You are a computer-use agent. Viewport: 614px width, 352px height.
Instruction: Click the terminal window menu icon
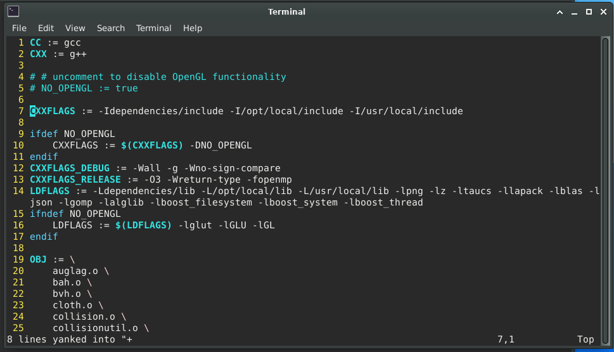click(x=13, y=11)
